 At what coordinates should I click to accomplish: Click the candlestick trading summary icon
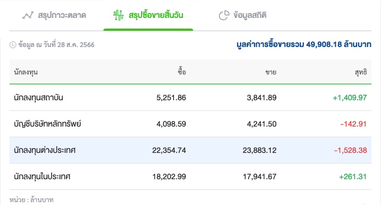(x=119, y=15)
